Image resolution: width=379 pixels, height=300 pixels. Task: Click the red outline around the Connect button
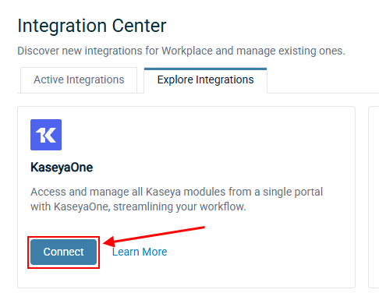(63, 237)
